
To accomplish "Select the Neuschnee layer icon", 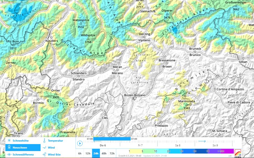I will [9, 147].
